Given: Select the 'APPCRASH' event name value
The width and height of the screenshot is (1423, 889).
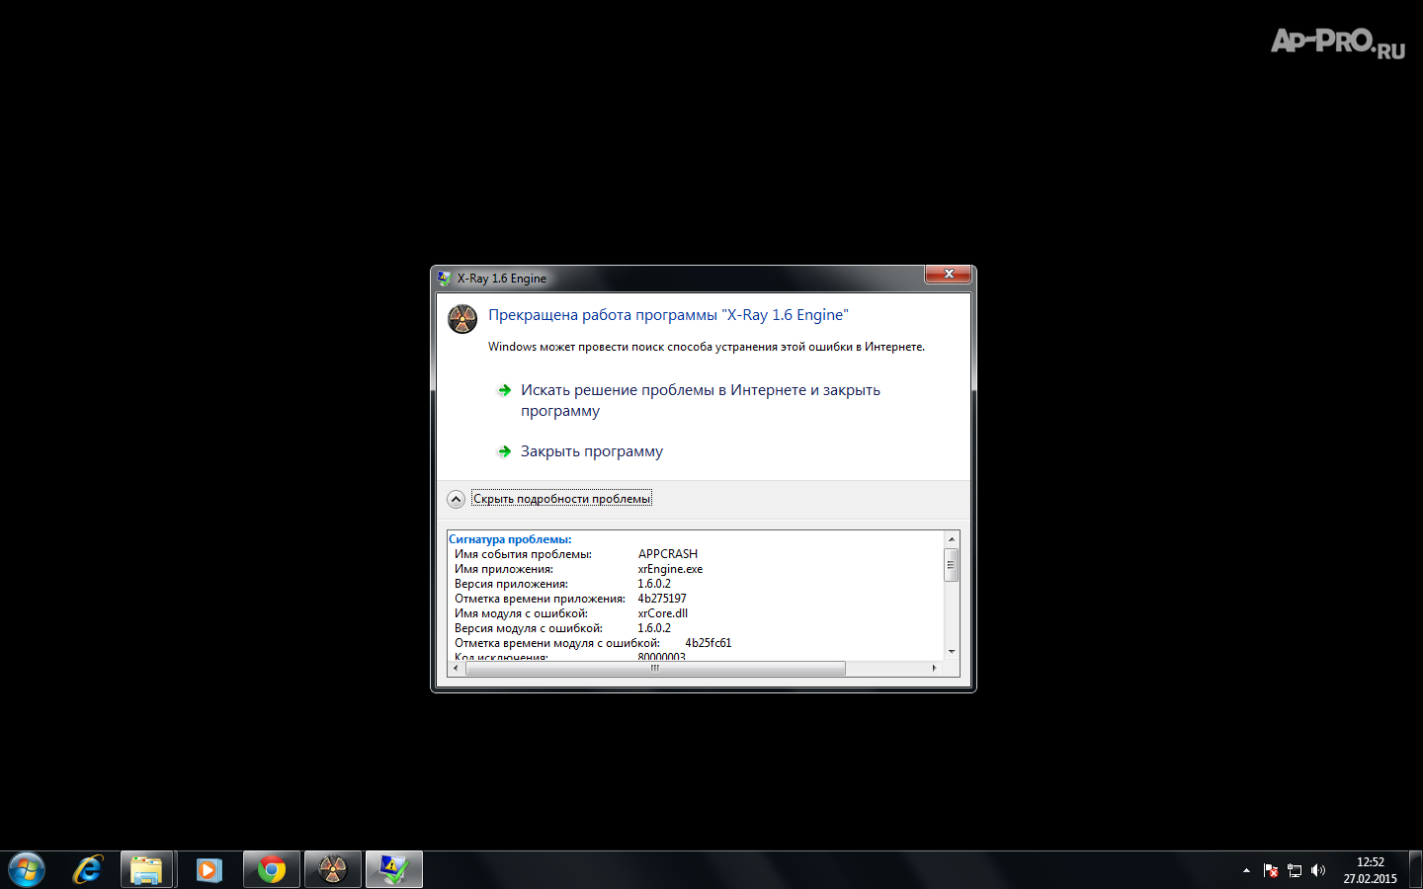Looking at the screenshot, I should click(668, 554).
